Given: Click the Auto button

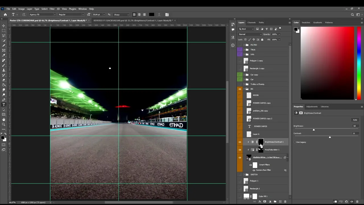Looking at the screenshot, I should [x=355, y=120].
